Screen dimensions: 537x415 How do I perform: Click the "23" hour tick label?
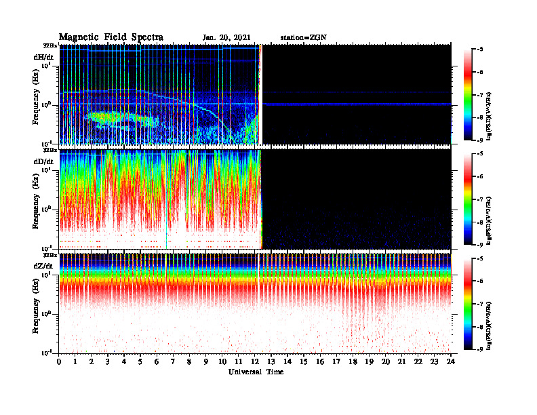pyautogui.click(x=435, y=362)
